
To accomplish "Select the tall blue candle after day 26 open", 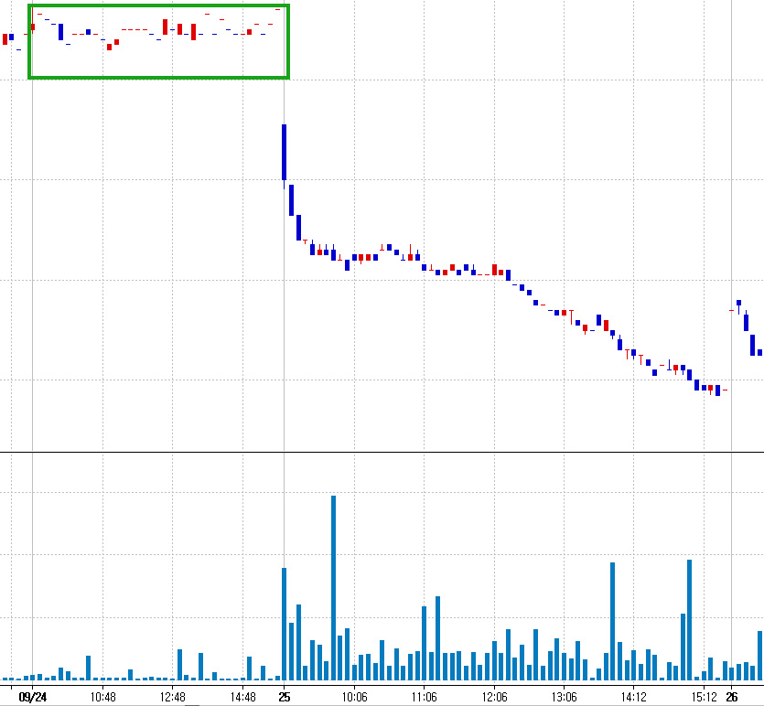I will 746,322.
